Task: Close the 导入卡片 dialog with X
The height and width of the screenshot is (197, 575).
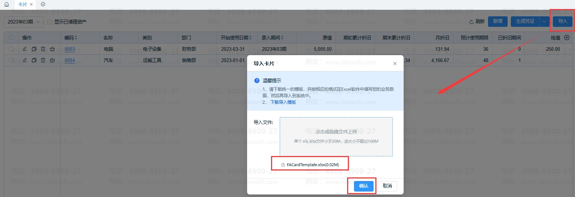Action: pyautogui.click(x=395, y=63)
